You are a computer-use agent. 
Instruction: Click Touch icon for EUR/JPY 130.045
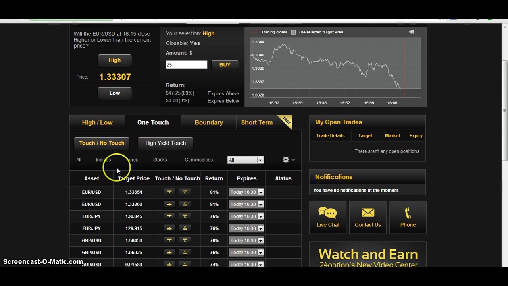(x=169, y=216)
